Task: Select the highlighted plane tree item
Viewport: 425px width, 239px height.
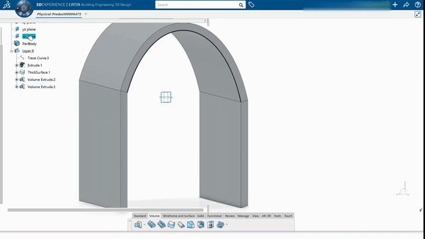Action: pyautogui.click(x=29, y=37)
